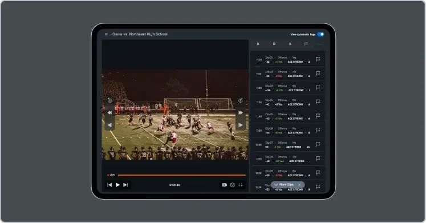The image size is (426, 223).
Task: Flag Clip 28
Action: tap(318, 159)
